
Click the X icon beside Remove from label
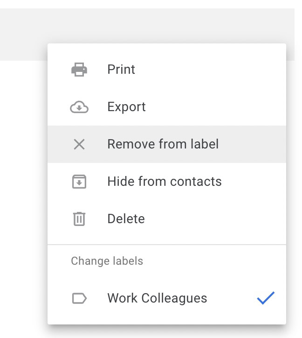click(x=79, y=144)
